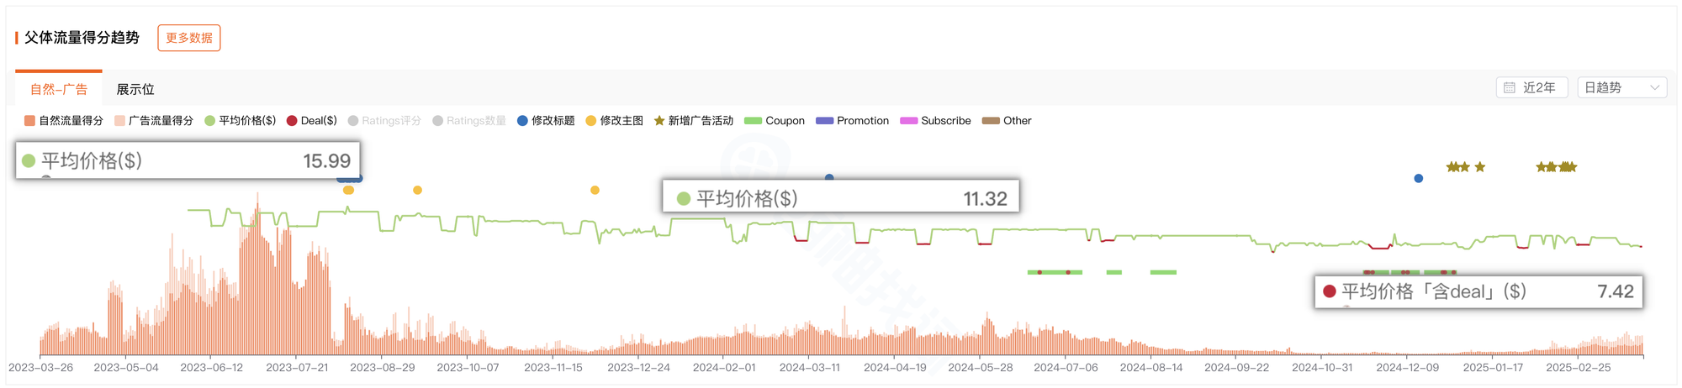The image size is (1682, 388).
Task: Open the 日趋势 dropdown
Action: coord(1621,87)
